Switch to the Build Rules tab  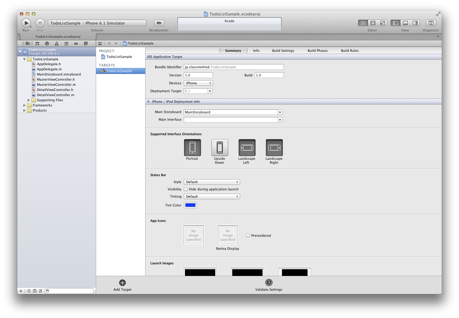click(350, 51)
